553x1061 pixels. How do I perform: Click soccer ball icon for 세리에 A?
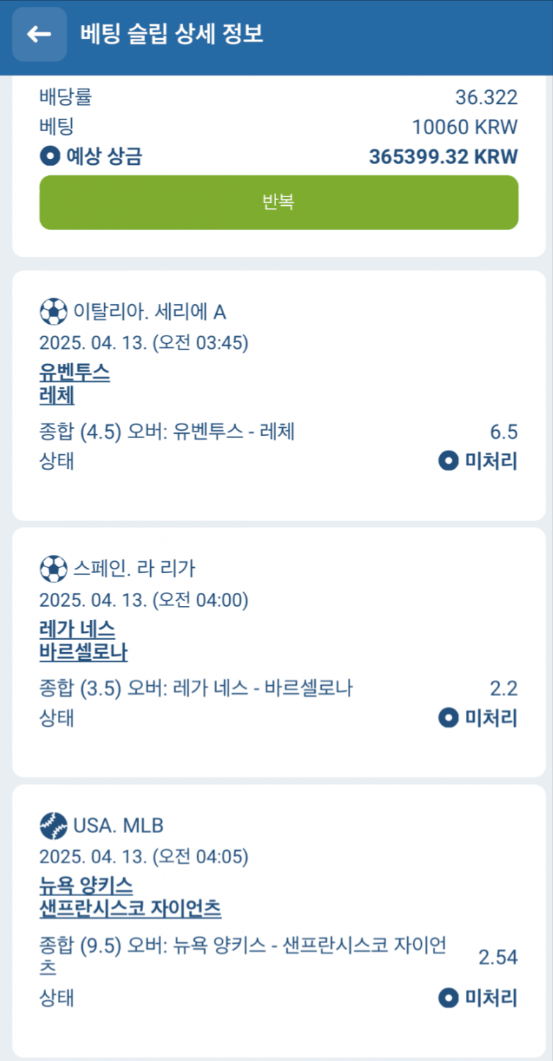53,312
